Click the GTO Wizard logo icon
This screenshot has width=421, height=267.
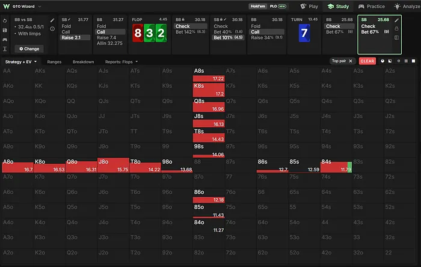[x=7, y=7]
